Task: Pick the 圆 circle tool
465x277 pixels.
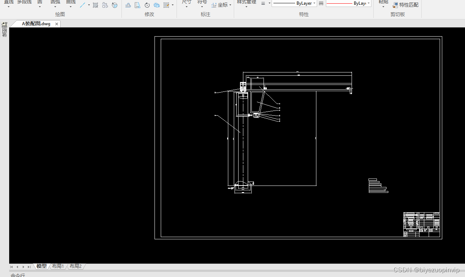Action: point(40,2)
